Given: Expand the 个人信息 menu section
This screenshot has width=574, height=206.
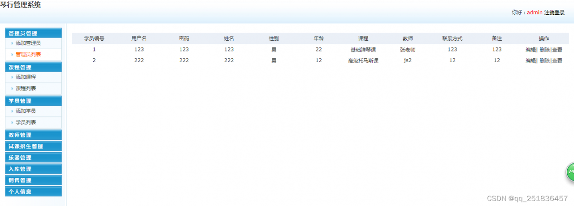Looking at the screenshot, I should coord(33,191).
